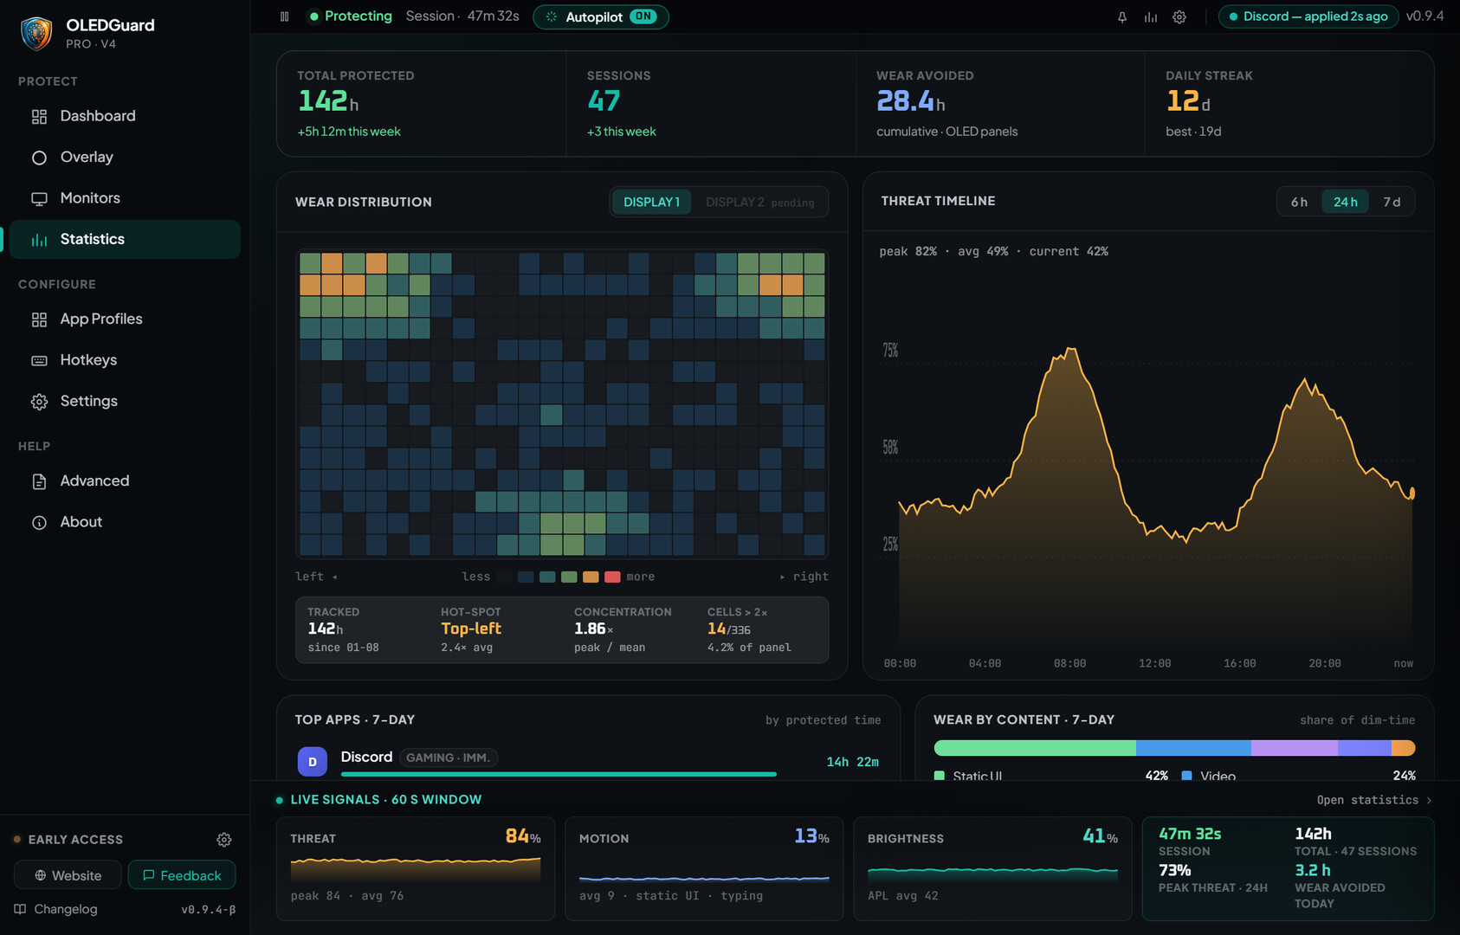The width and height of the screenshot is (1460, 935).
Task: Click the Total Protected 142h value
Action: tap(328, 101)
